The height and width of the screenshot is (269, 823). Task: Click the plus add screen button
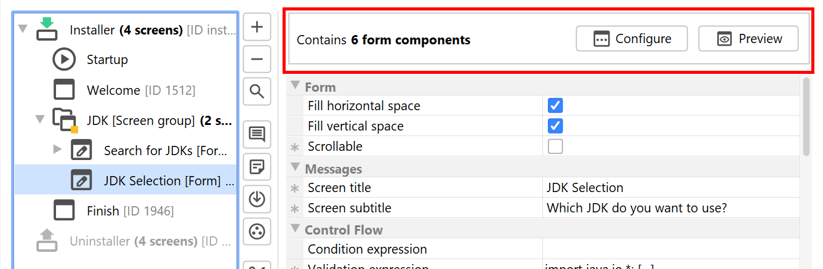257,27
